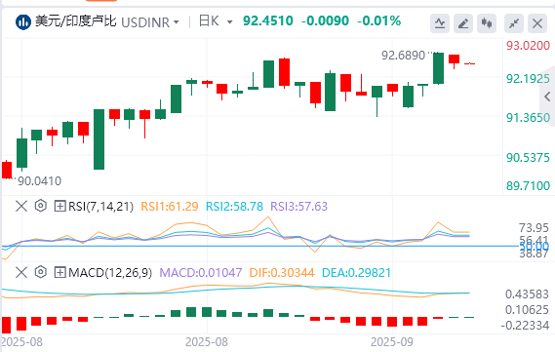Image resolution: width=555 pixels, height=352 pixels.
Task: Click the 92.6890 high price candle
Action: pyautogui.click(x=439, y=68)
